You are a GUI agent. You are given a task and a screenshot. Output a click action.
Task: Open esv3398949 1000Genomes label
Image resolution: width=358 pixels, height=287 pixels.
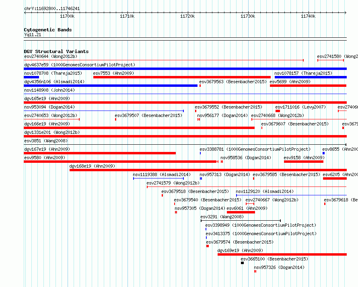coord(261,225)
